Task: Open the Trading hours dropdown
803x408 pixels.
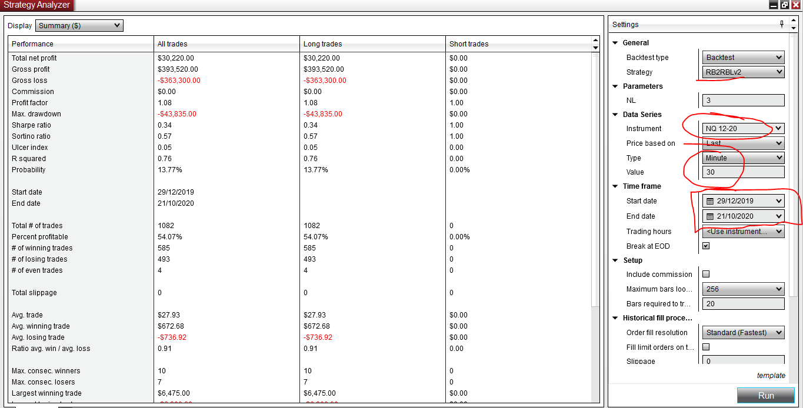Action: (744, 232)
